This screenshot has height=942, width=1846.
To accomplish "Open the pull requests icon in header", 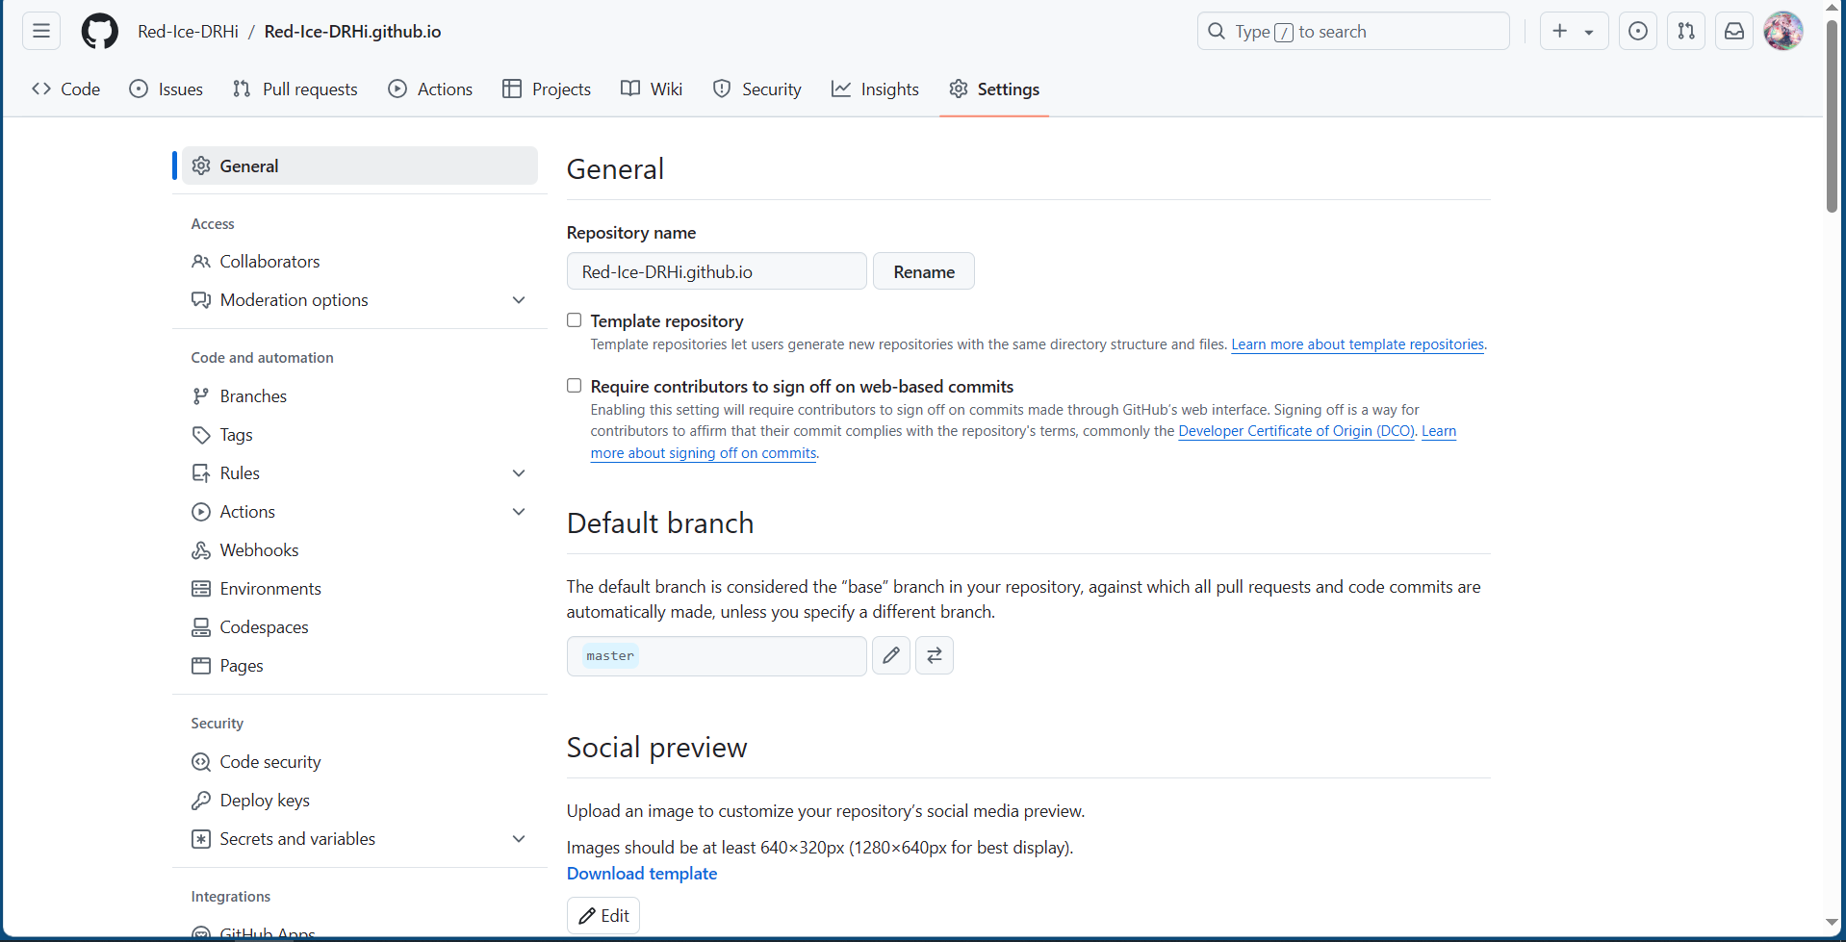I will [1685, 32].
